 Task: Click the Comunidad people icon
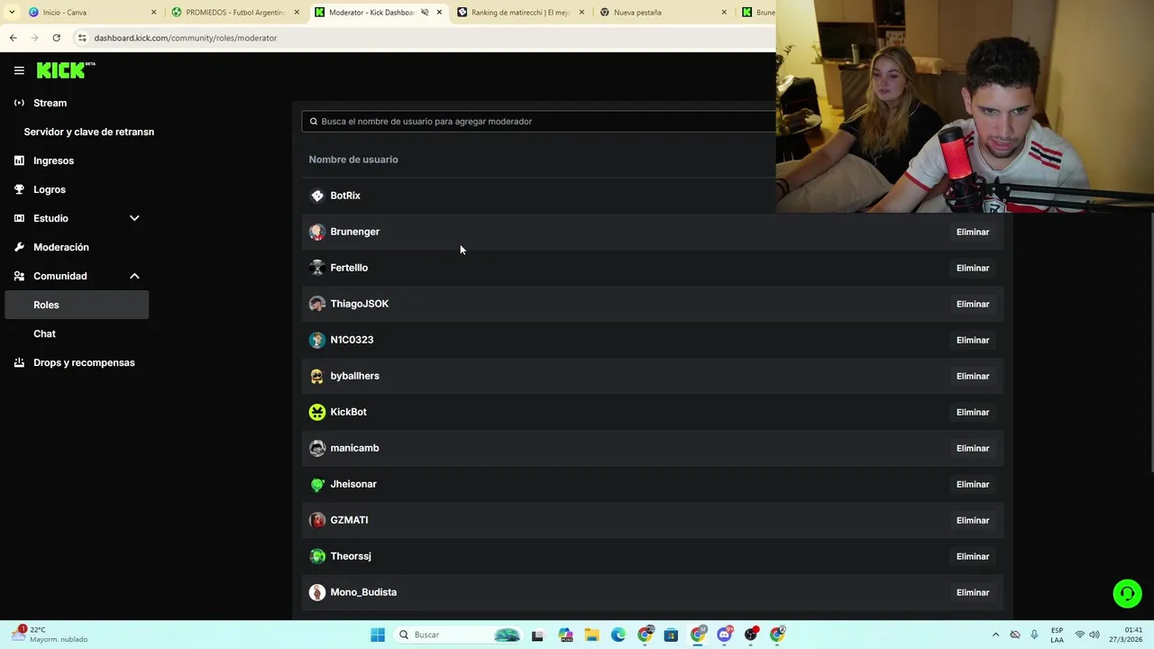click(19, 276)
